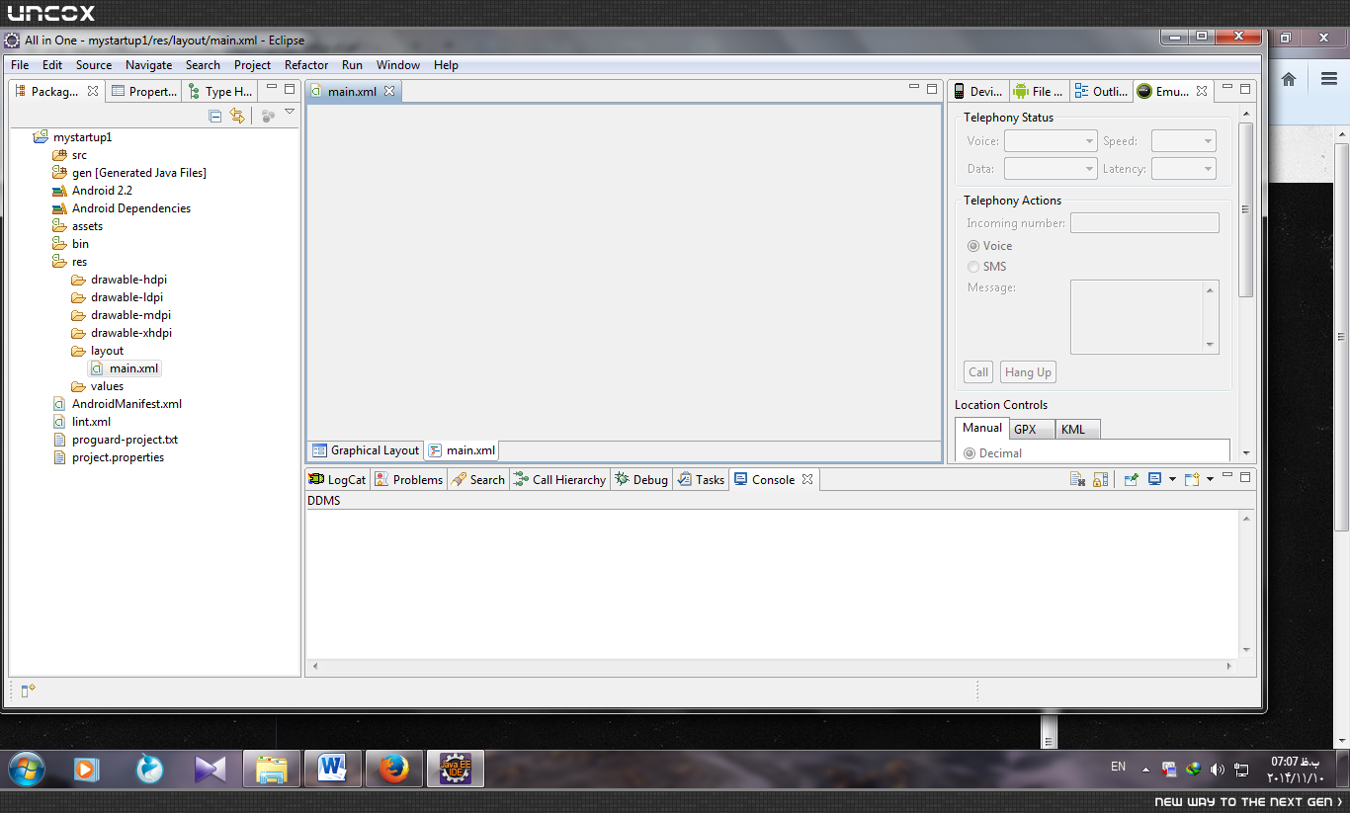Screen dimensions: 1350x813
Task: Click the Call button
Action: [x=978, y=372]
